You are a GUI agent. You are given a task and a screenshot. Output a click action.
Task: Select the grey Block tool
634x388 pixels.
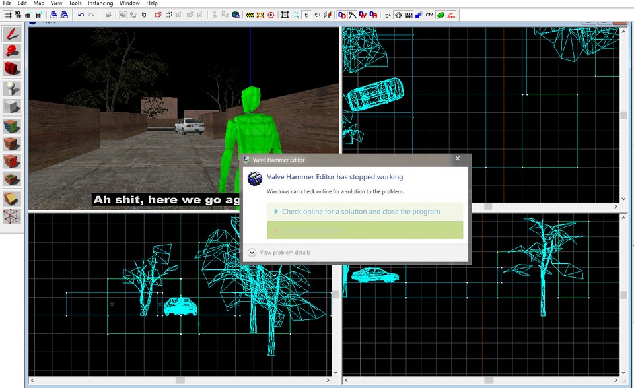[12, 106]
